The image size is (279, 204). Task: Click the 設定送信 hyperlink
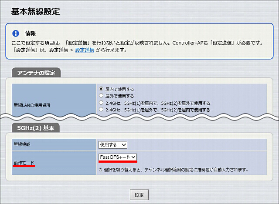tap(85, 50)
